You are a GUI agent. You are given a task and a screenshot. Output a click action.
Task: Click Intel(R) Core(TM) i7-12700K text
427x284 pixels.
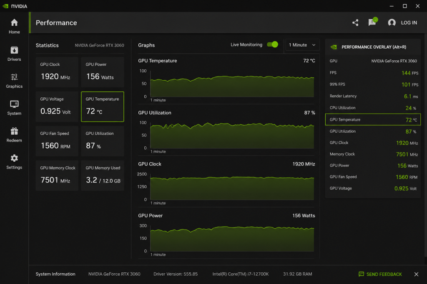click(x=241, y=274)
